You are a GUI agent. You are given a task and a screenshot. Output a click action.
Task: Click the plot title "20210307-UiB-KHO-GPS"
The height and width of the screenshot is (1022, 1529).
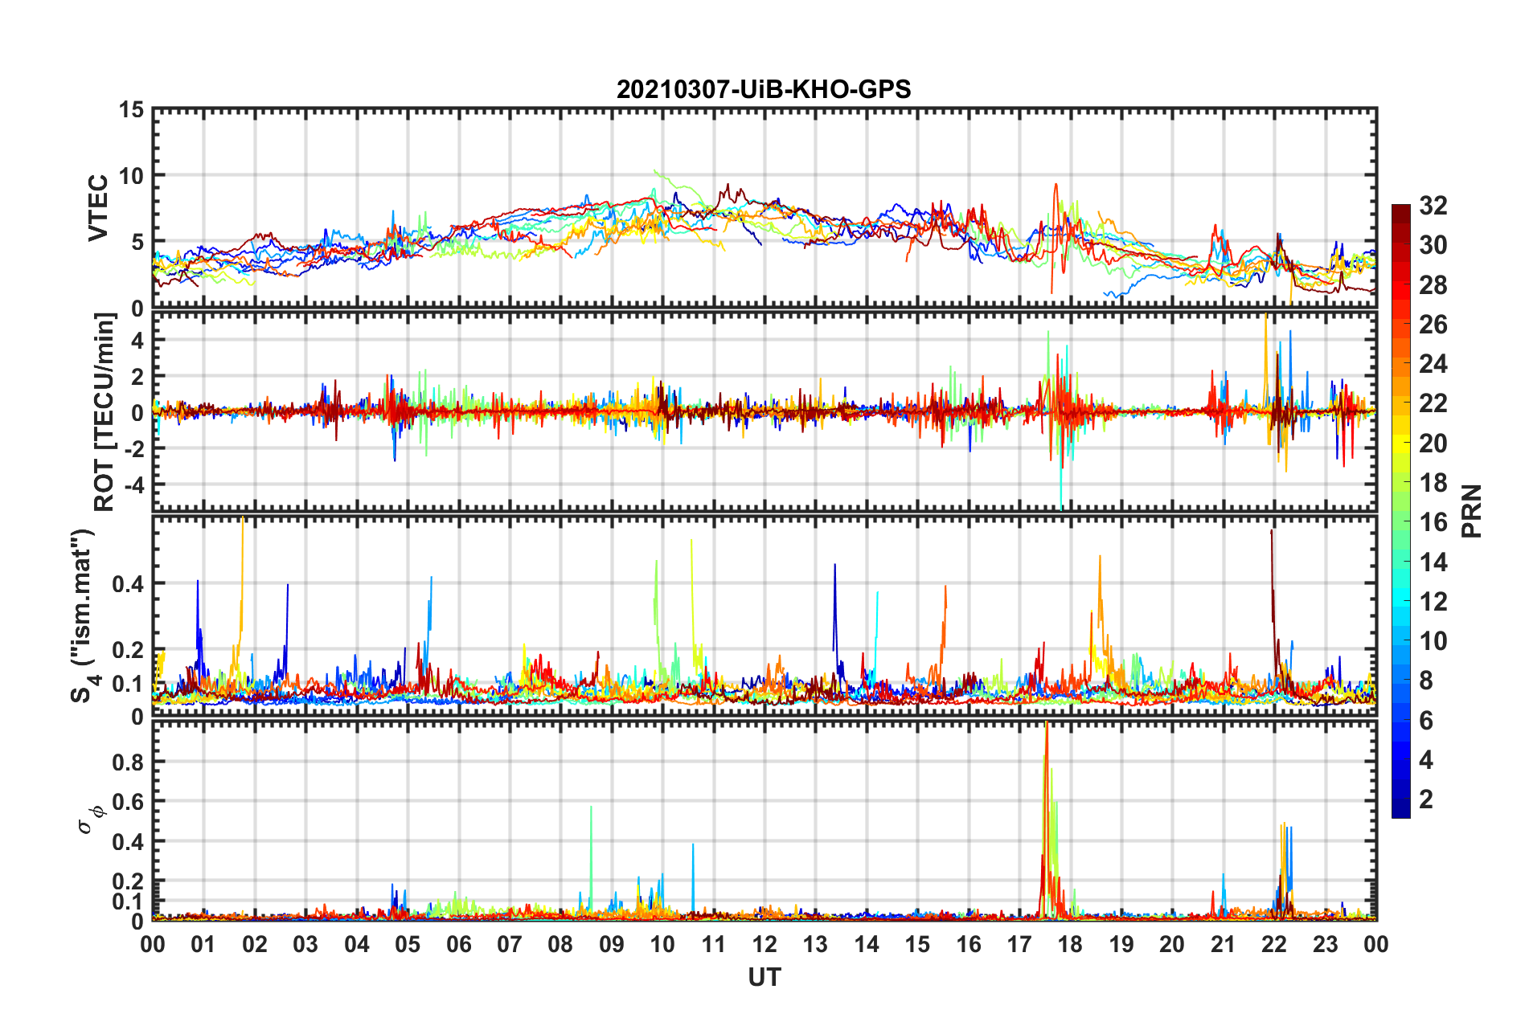[764, 89]
